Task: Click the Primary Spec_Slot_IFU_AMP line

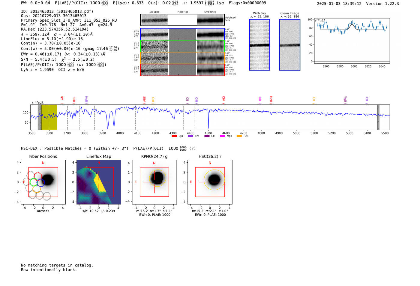Action: [69, 20]
